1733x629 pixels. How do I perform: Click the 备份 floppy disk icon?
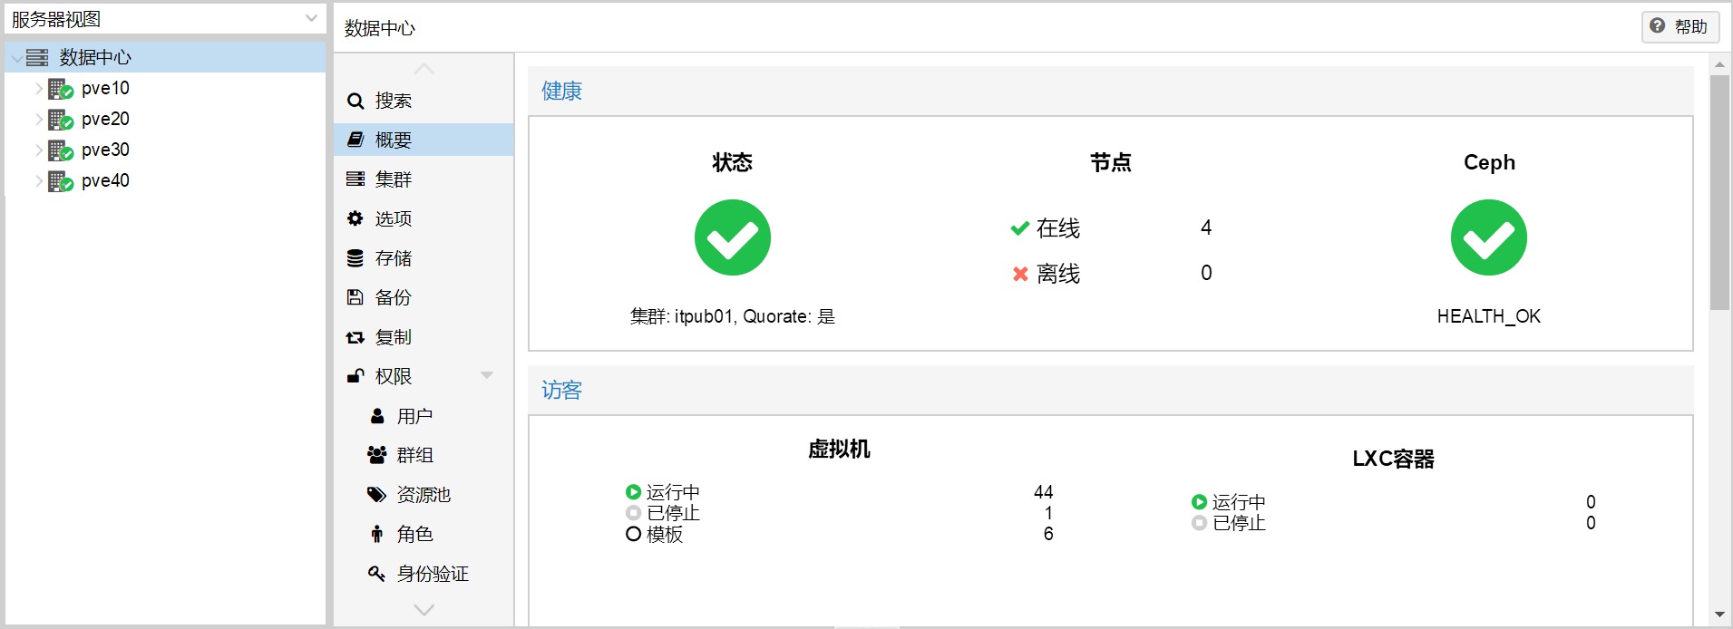coord(355,297)
